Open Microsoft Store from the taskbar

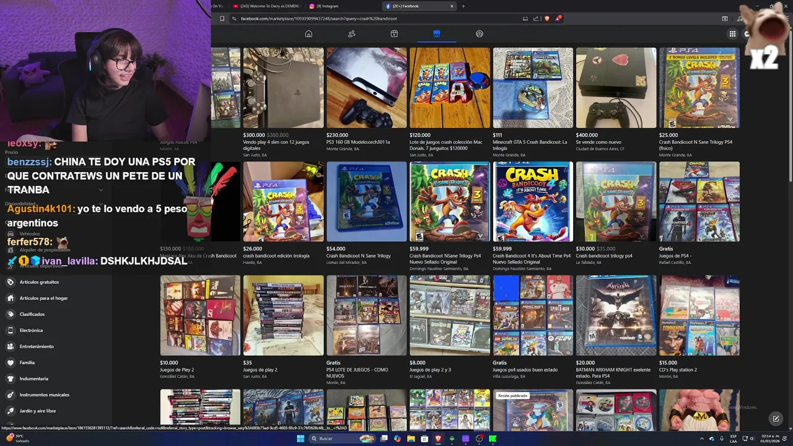point(424,439)
